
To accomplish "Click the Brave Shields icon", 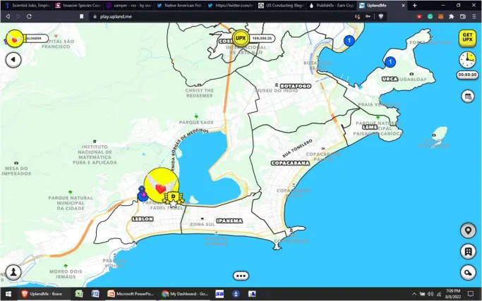I will [x=381, y=17].
